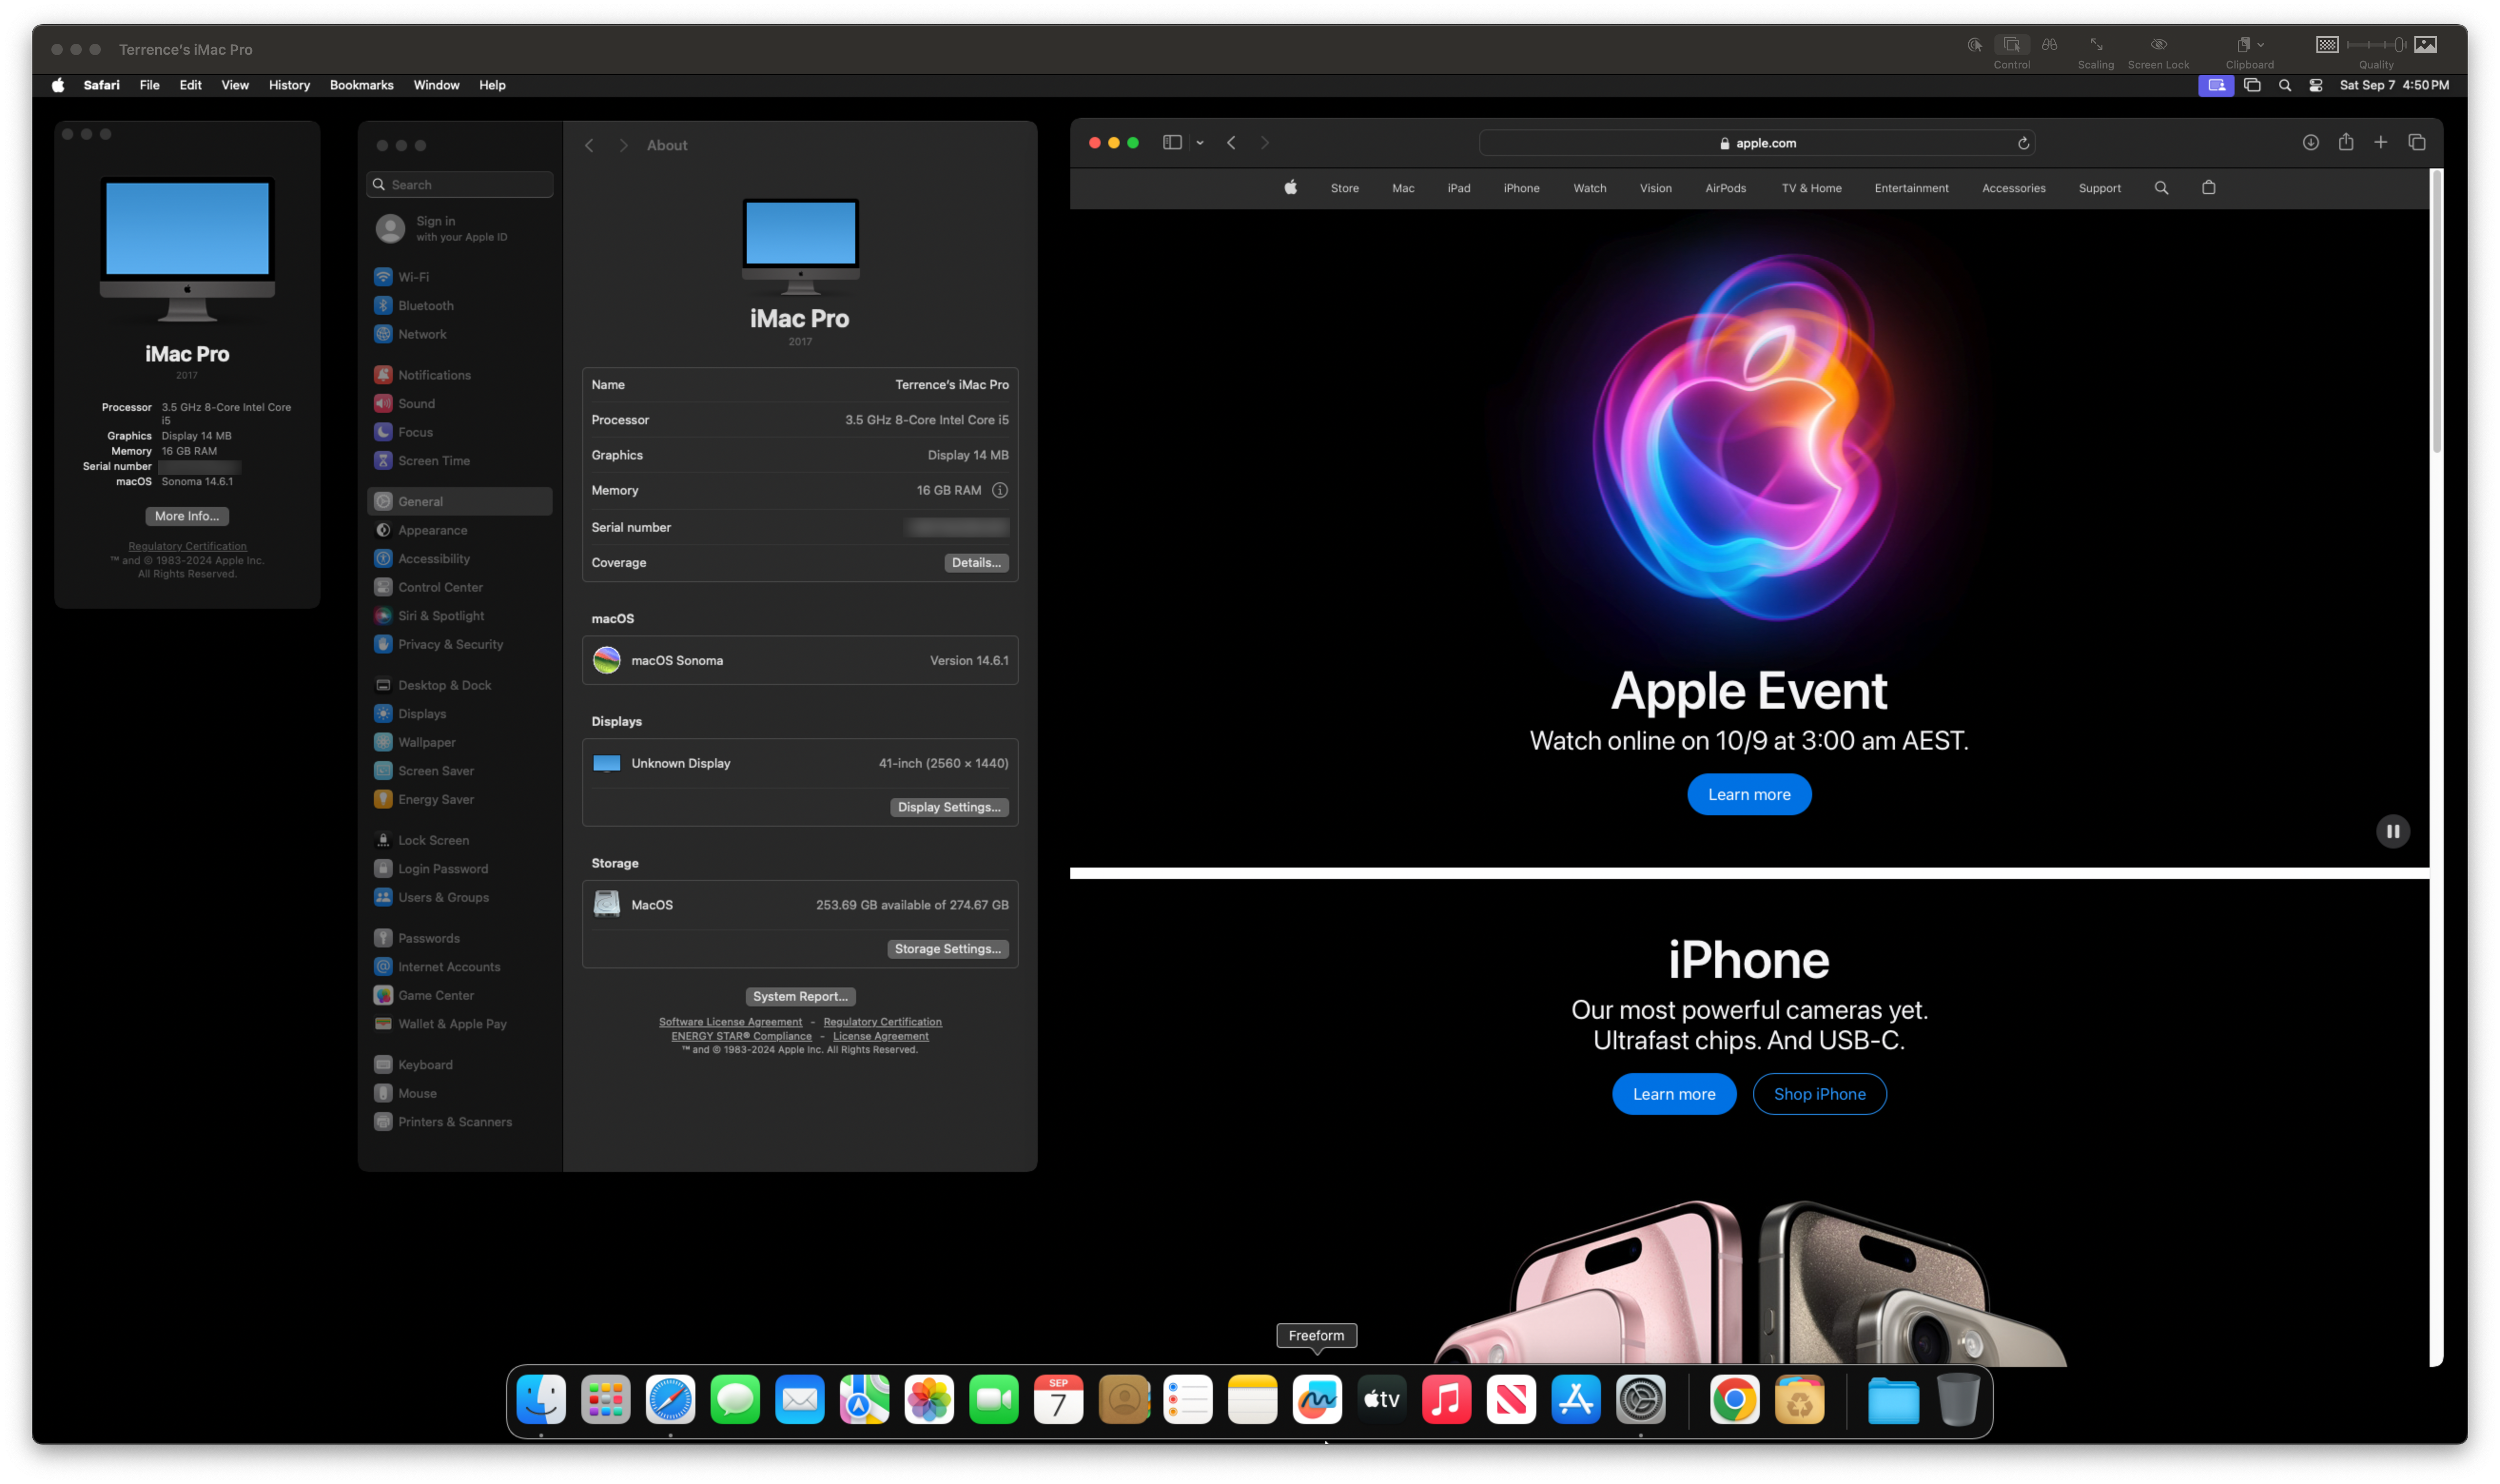Screen dimensions: 2500x1484
Task: Open Support on apple.com navigation
Action: click(x=2099, y=188)
